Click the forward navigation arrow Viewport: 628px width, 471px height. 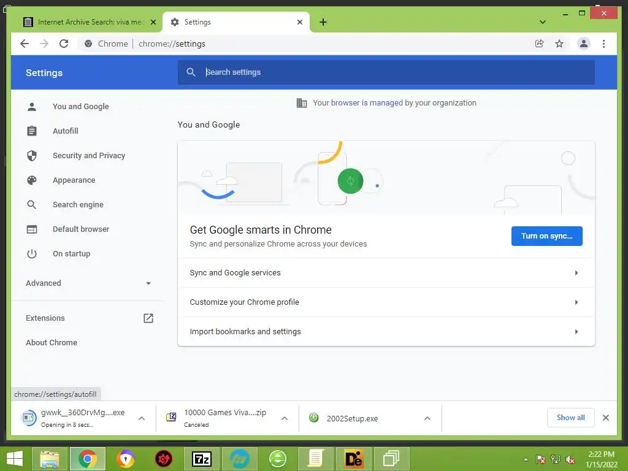point(44,44)
